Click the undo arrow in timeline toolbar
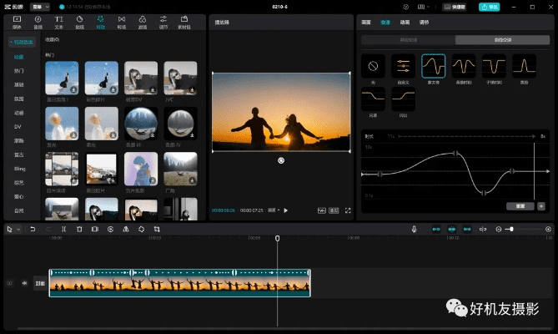The height and width of the screenshot is (334, 558). click(33, 229)
